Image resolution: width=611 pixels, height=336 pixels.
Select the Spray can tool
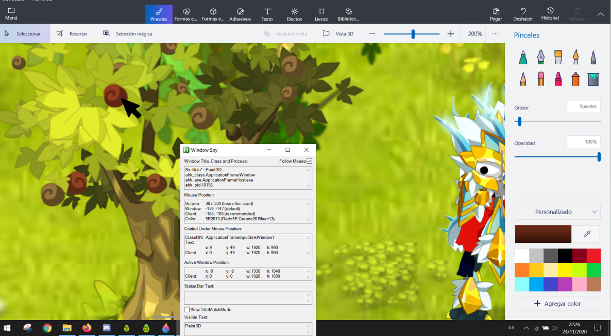coord(575,79)
